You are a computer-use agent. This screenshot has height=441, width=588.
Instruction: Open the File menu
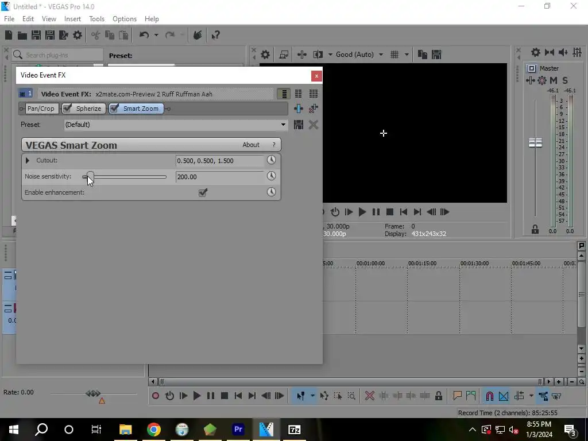click(9, 19)
